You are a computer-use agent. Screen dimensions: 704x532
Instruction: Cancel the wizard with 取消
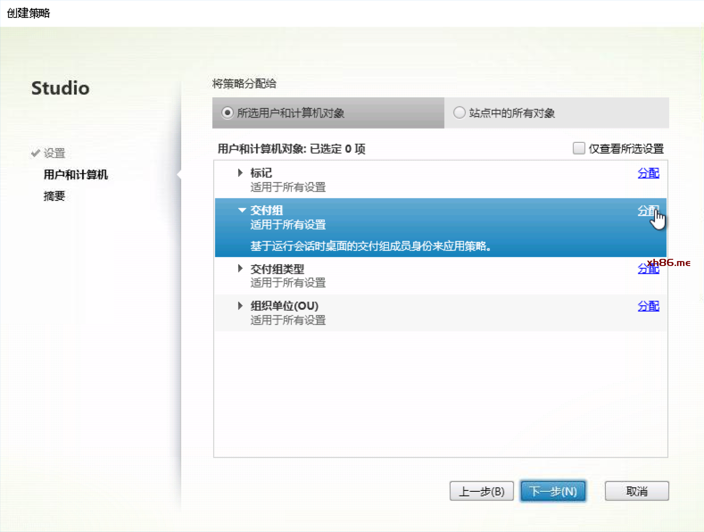[637, 491]
